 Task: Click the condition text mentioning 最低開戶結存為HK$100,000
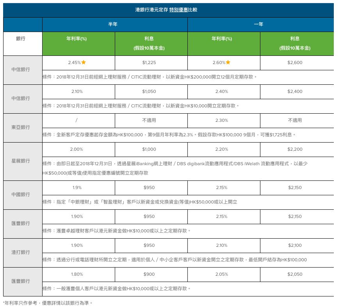(175, 260)
